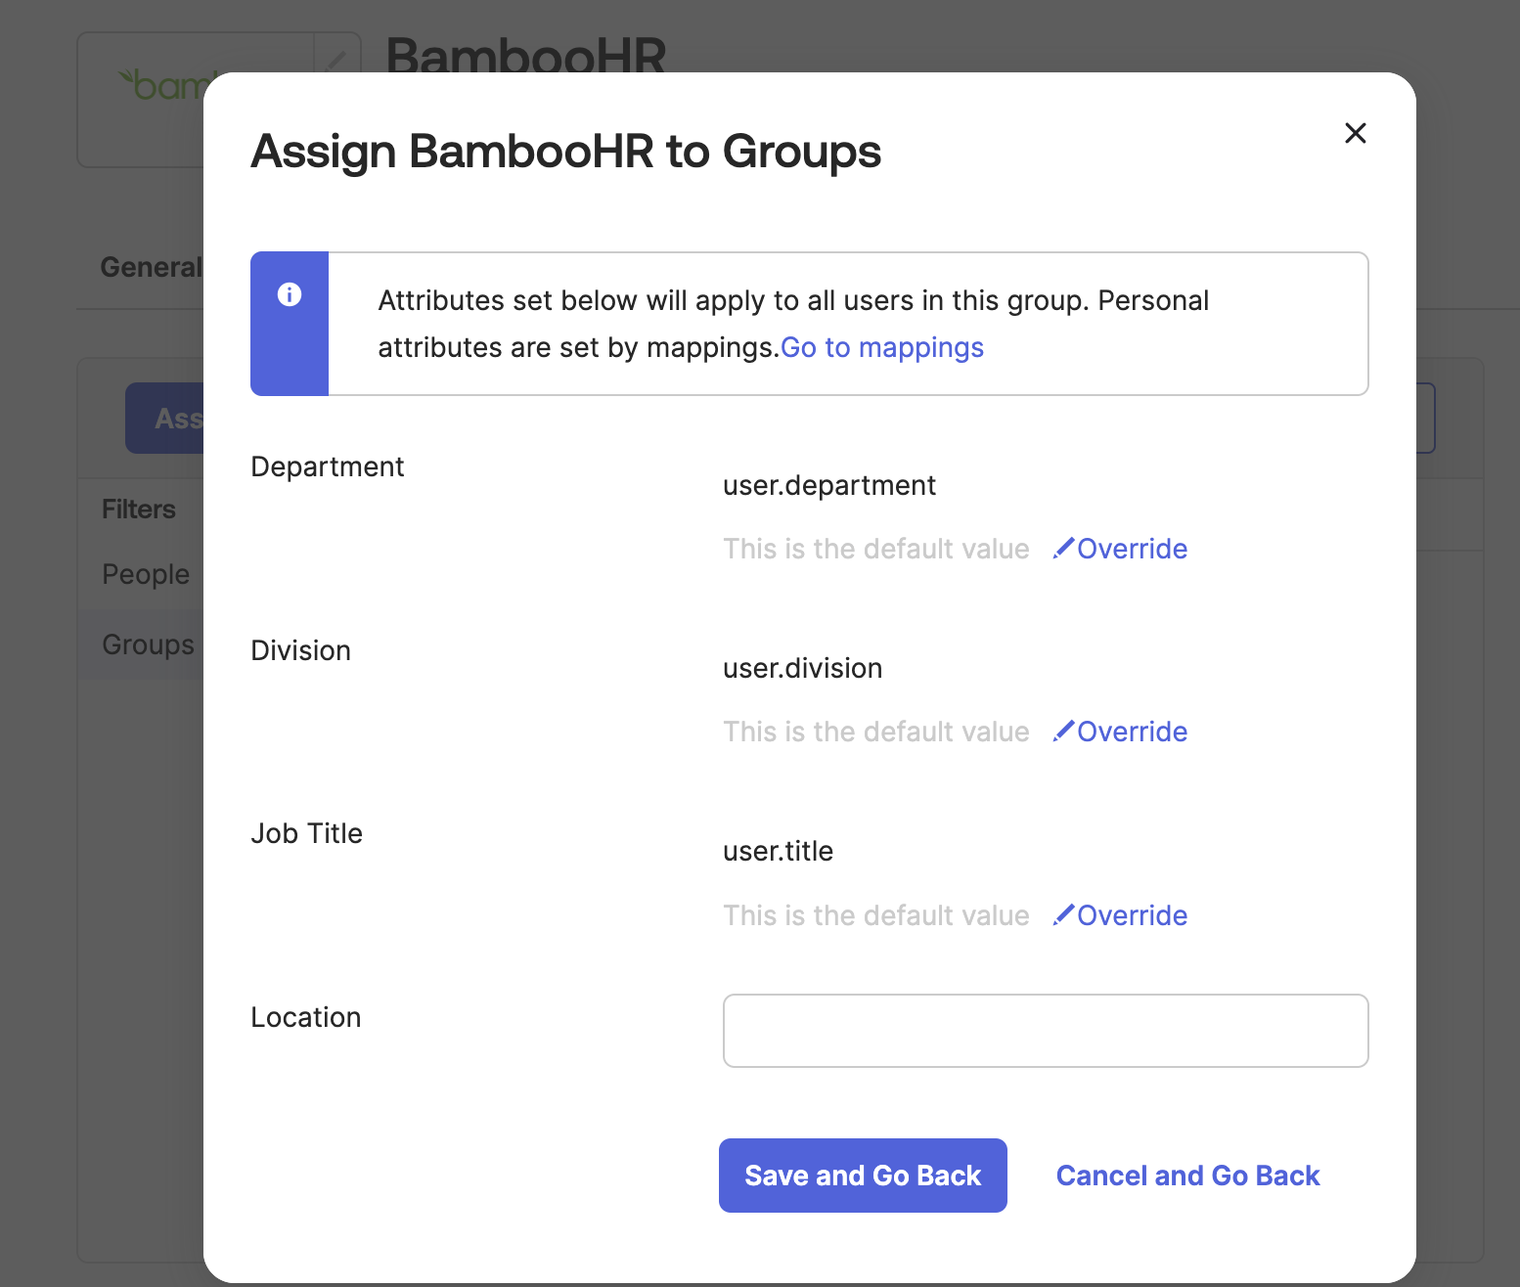Image resolution: width=1520 pixels, height=1287 pixels.
Task: Override the Department default value
Action: 1120,549
